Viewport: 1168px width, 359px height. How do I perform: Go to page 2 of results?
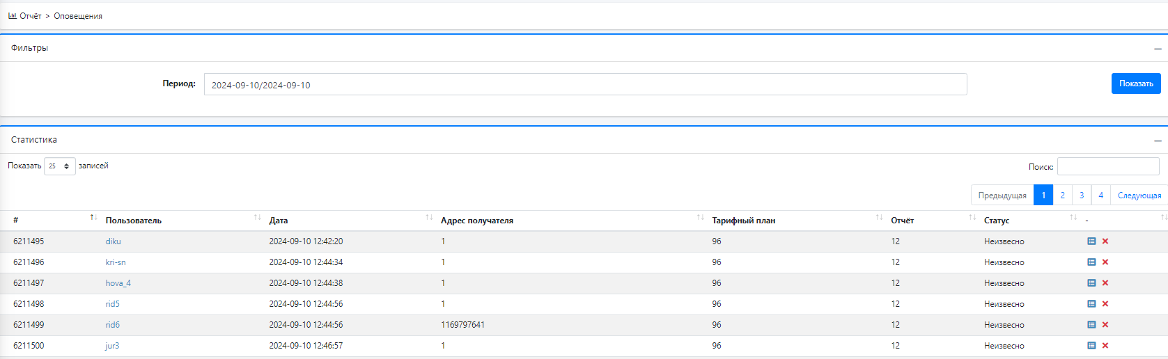1062,196
